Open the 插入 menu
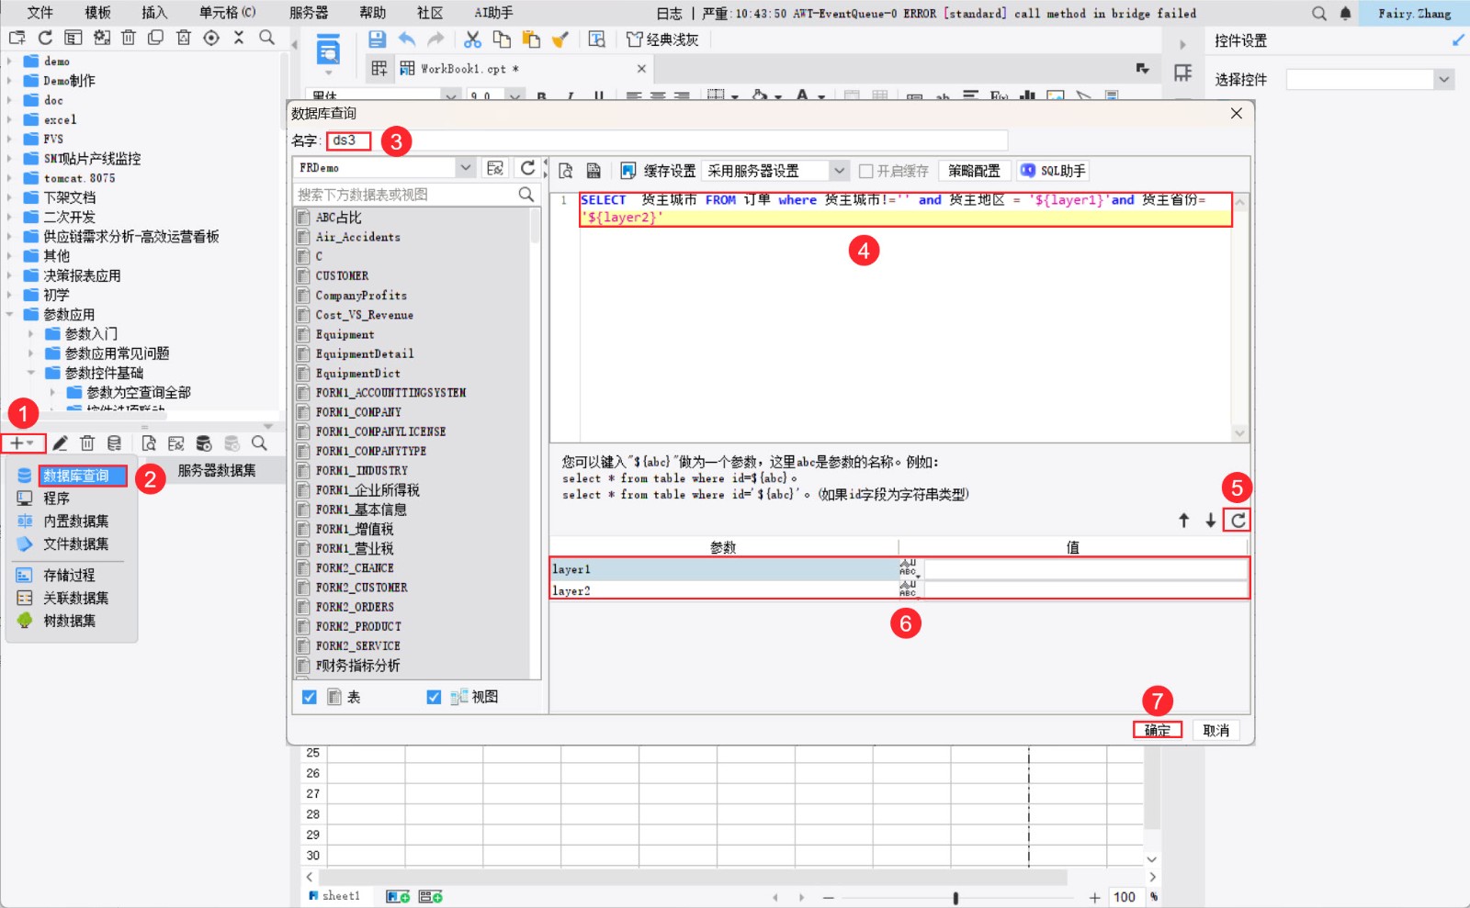 tap(154, 13)
